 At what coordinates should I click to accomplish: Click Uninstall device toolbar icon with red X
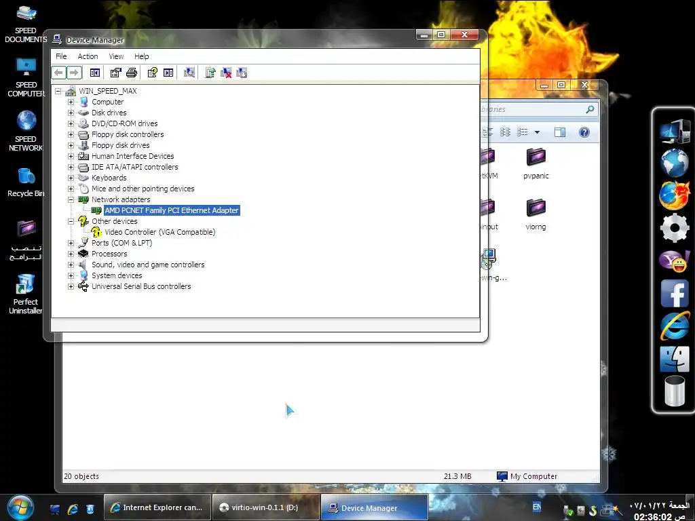[226, 73]
